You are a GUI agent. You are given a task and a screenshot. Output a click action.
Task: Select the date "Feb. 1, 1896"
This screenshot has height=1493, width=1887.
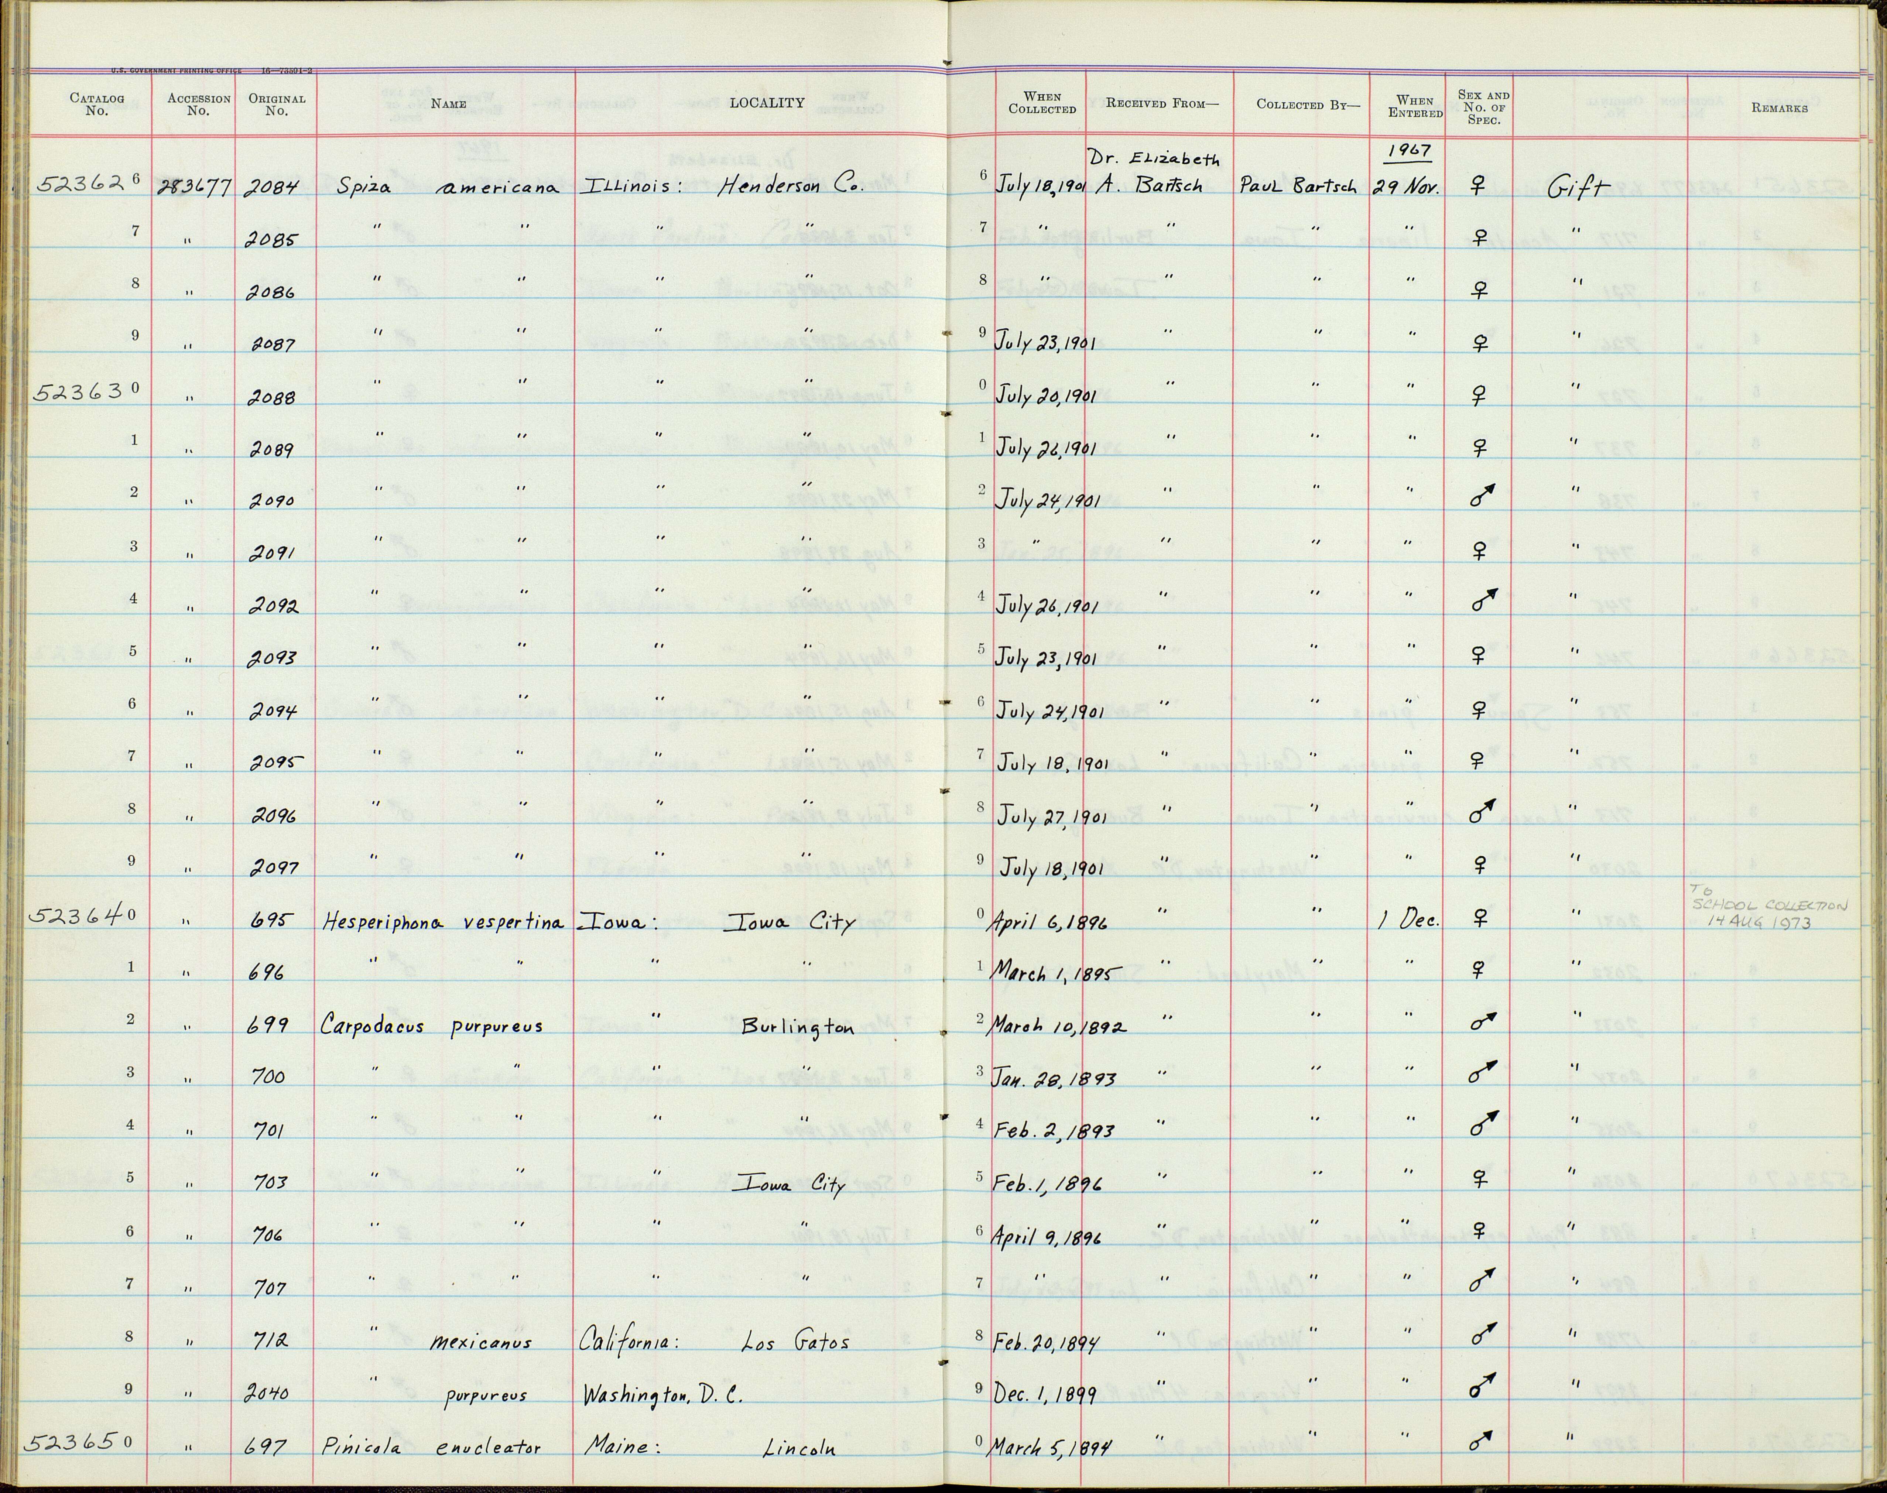[x=1047, y=1183]
